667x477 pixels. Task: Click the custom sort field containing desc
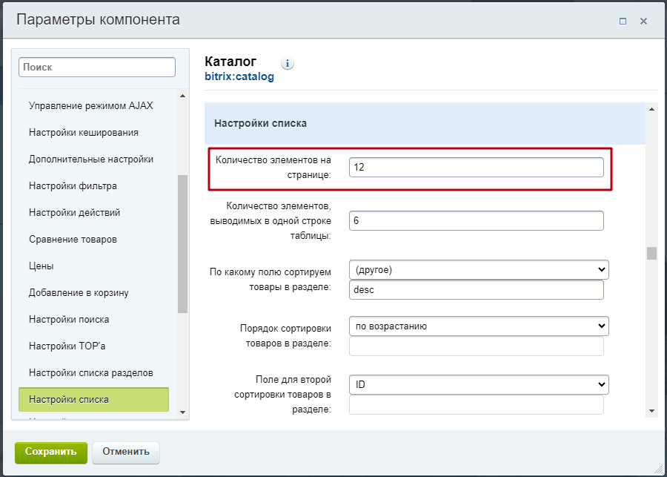pos(476,289)
